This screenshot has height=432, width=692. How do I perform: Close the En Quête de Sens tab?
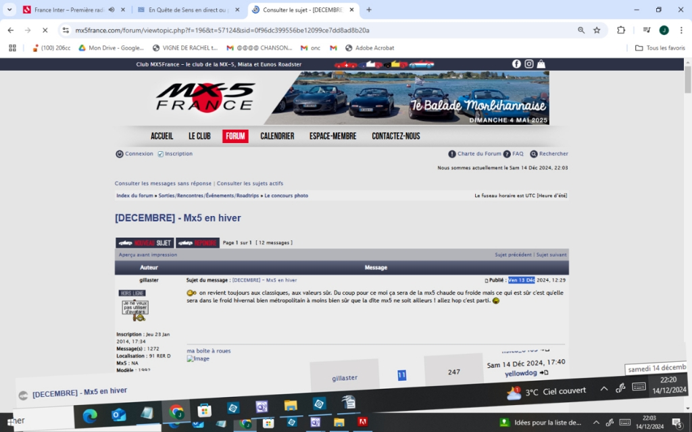point(237,9)
